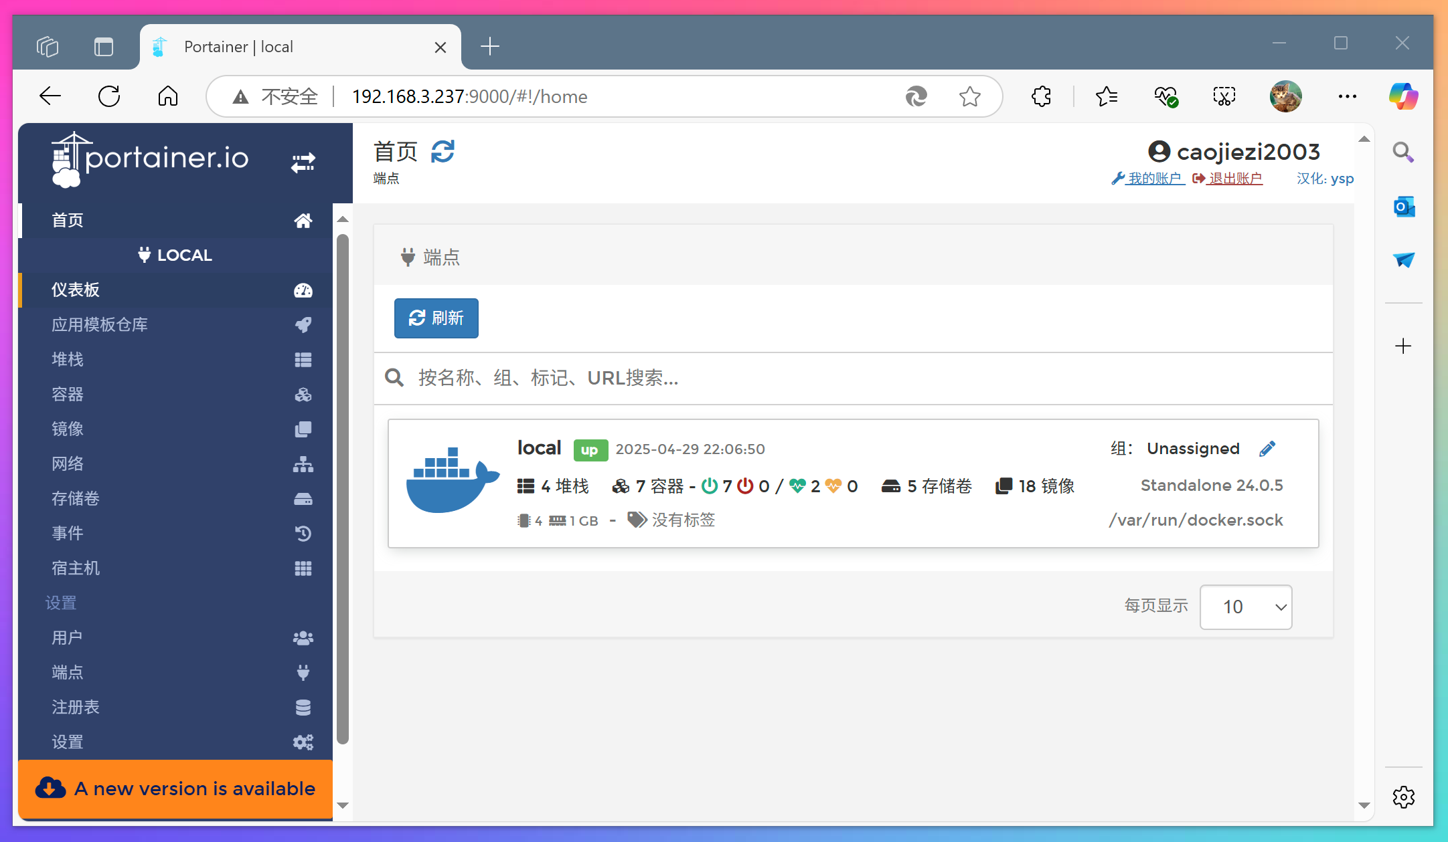This screenshot has height=842, width=1448.
Task: Open the 应用模板仓库 templates rocket icon
Action: (303, 325)
